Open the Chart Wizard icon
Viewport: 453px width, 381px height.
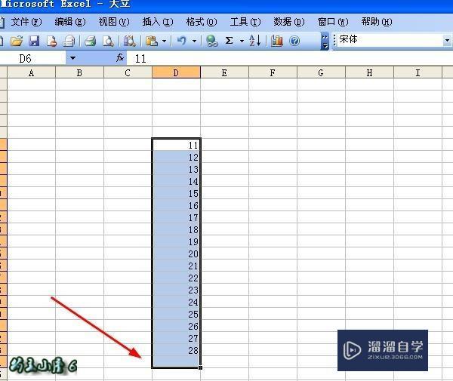tap(277, 41)
